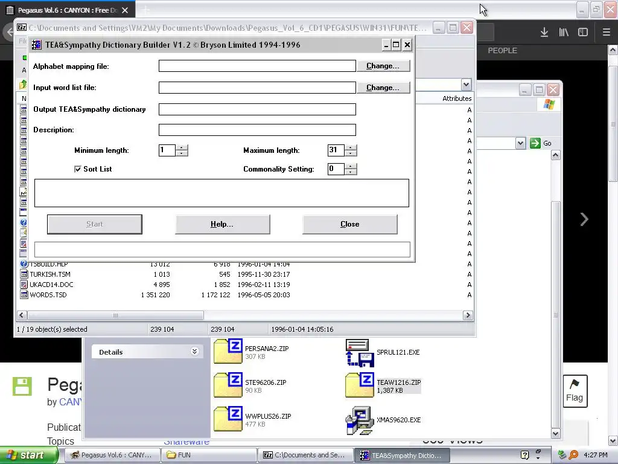Open the Windows Start menu

[28, 456]
